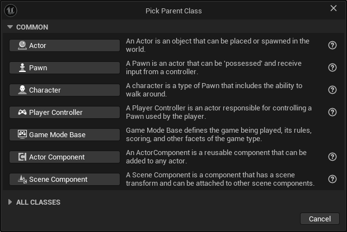This screenshot has width=347, height=232.
Task: Choose Game Mode Base parent class
Action: coord(64,134)
